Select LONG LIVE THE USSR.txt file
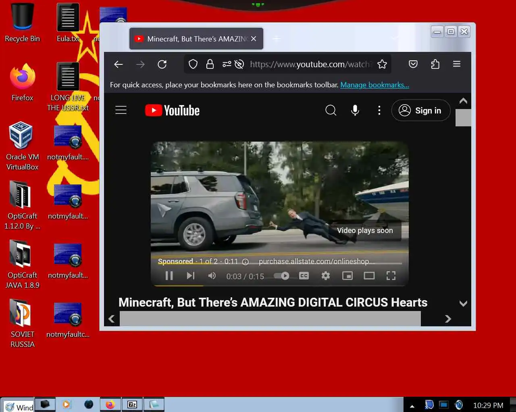516x412 pixels. 68,87
